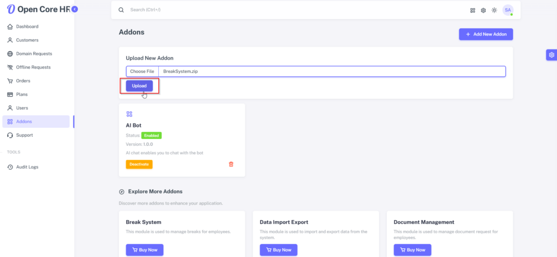Deactivate the AI Bot addon
The width and height of the screenshot is (557, 257).
coord(139,164)
